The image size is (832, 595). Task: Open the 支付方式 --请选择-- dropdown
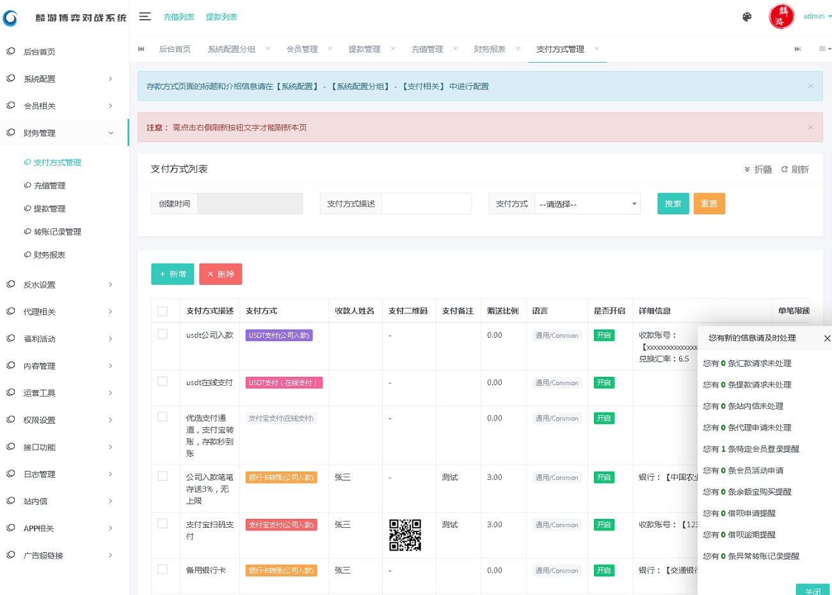pos(587,203)
